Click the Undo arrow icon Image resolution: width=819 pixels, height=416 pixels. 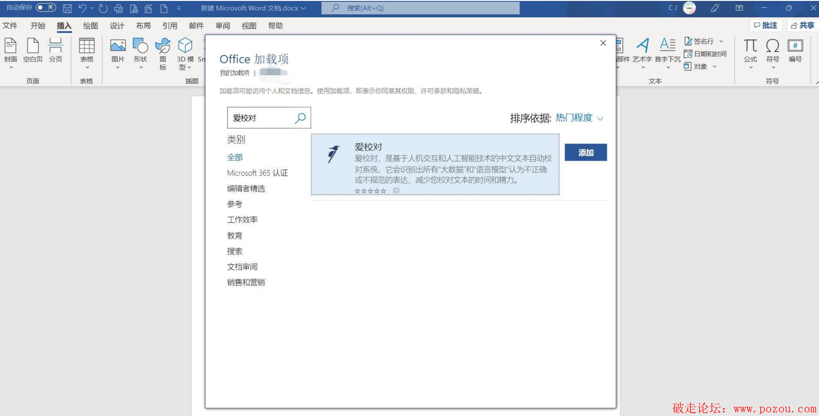[x=82, y=8]
